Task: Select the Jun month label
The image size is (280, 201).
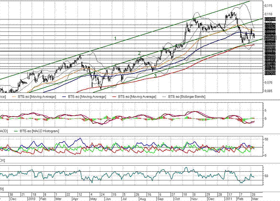Action: pyautogui.click(x=109, y=199)
